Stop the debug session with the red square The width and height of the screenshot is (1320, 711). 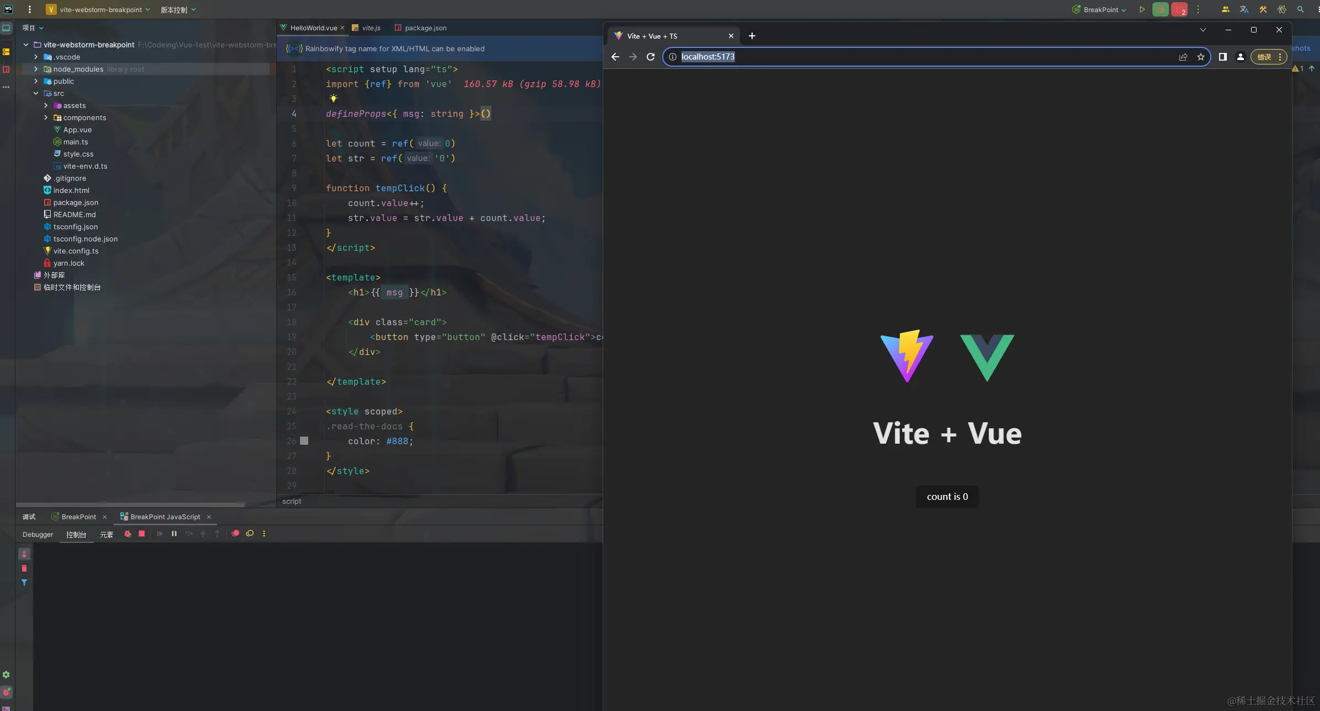(x=141, y=534)
